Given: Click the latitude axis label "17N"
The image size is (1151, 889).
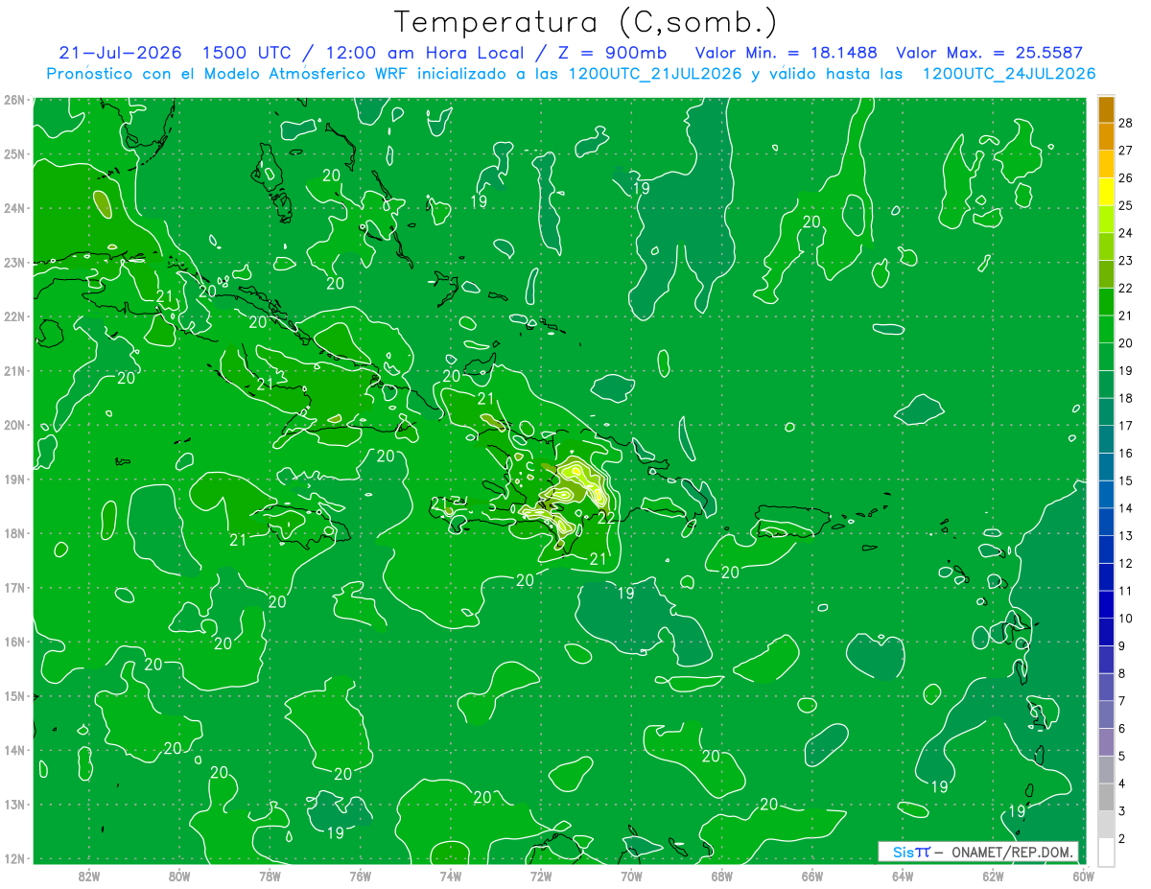Looking at the screenshot, I should (x=14, y=587).
